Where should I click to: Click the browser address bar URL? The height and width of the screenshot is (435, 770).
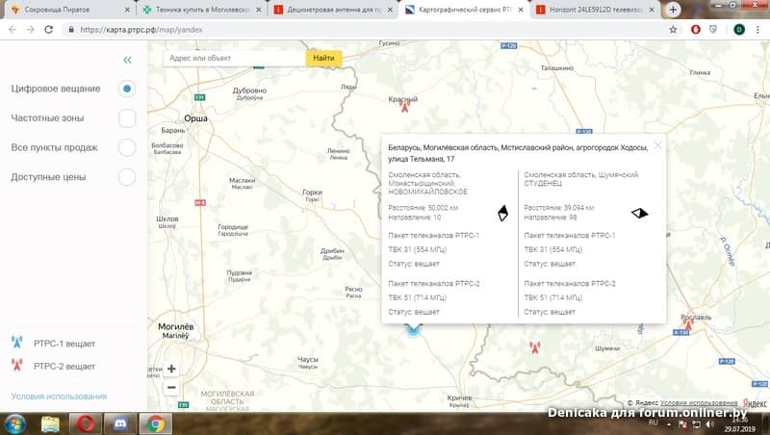coord(141,30)
